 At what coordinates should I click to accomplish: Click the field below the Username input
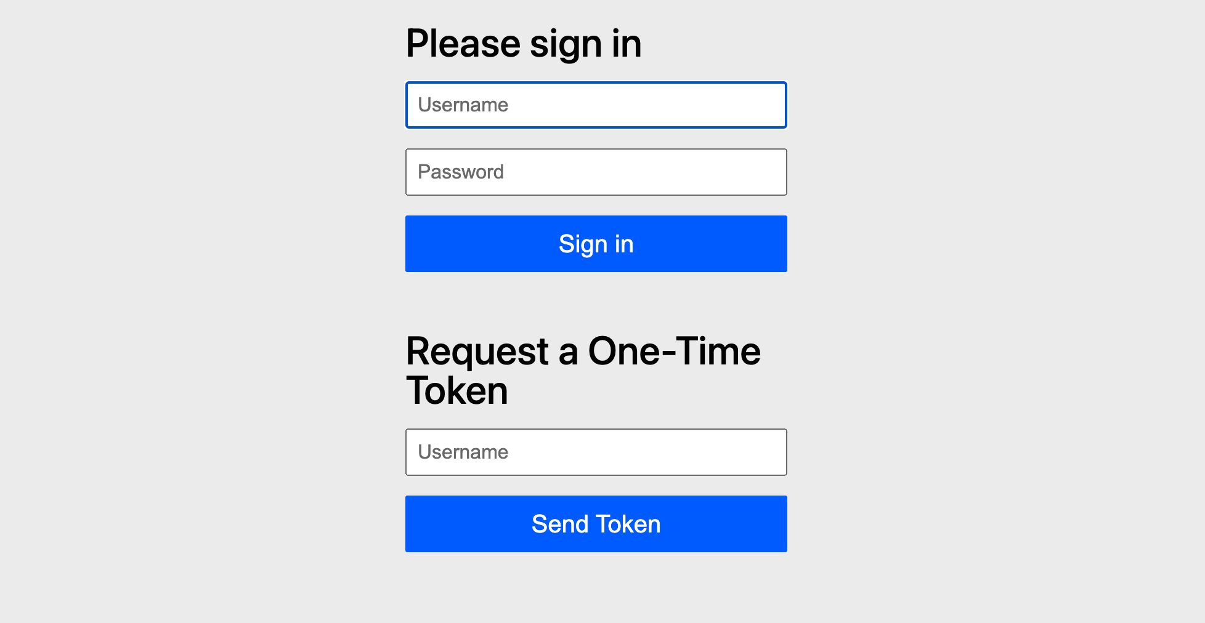[596, 172]
